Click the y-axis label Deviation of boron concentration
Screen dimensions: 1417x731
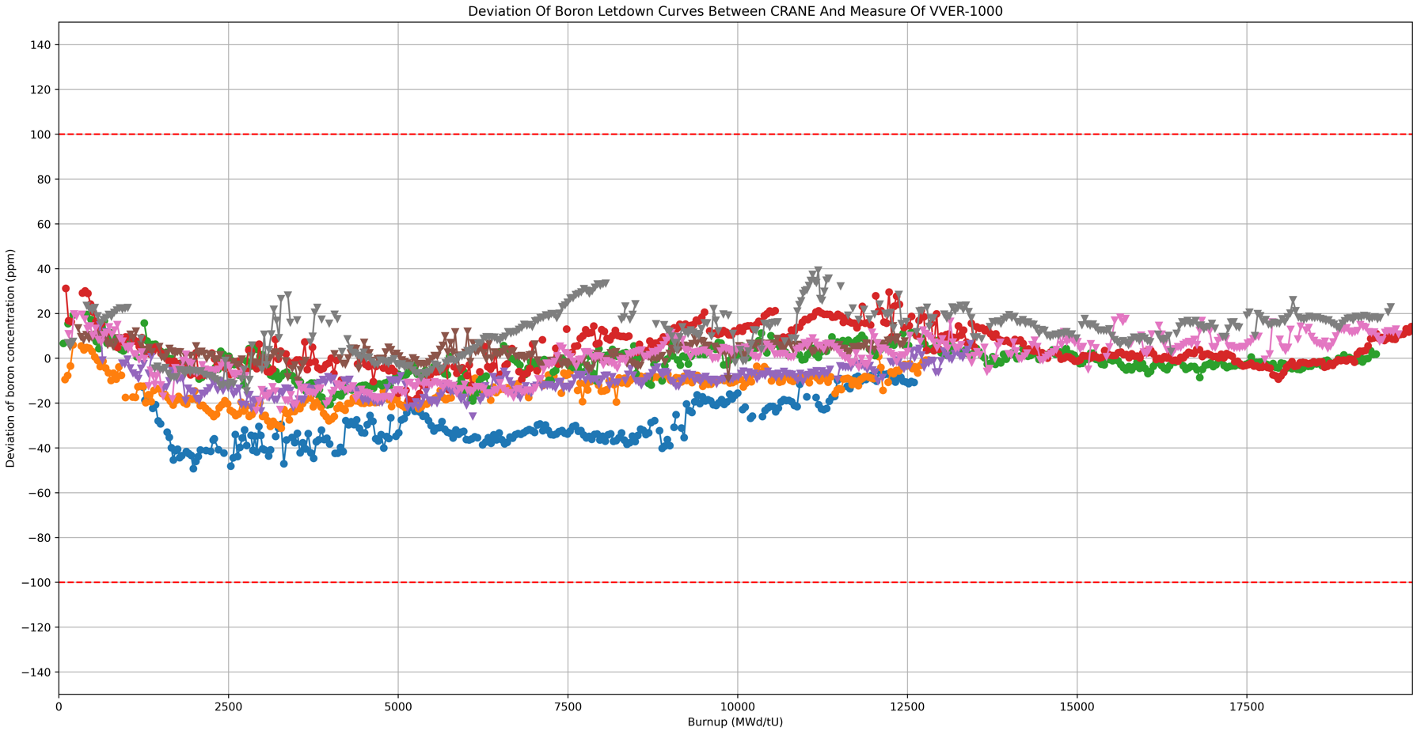[x=11, y=358]
